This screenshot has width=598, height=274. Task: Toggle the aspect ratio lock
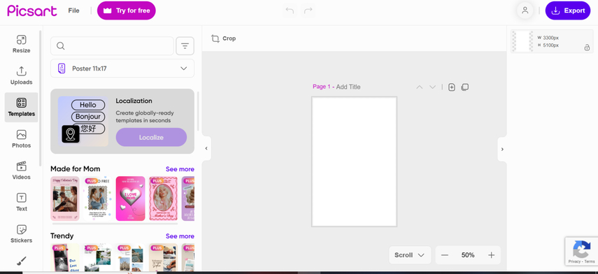pos(587,48)
